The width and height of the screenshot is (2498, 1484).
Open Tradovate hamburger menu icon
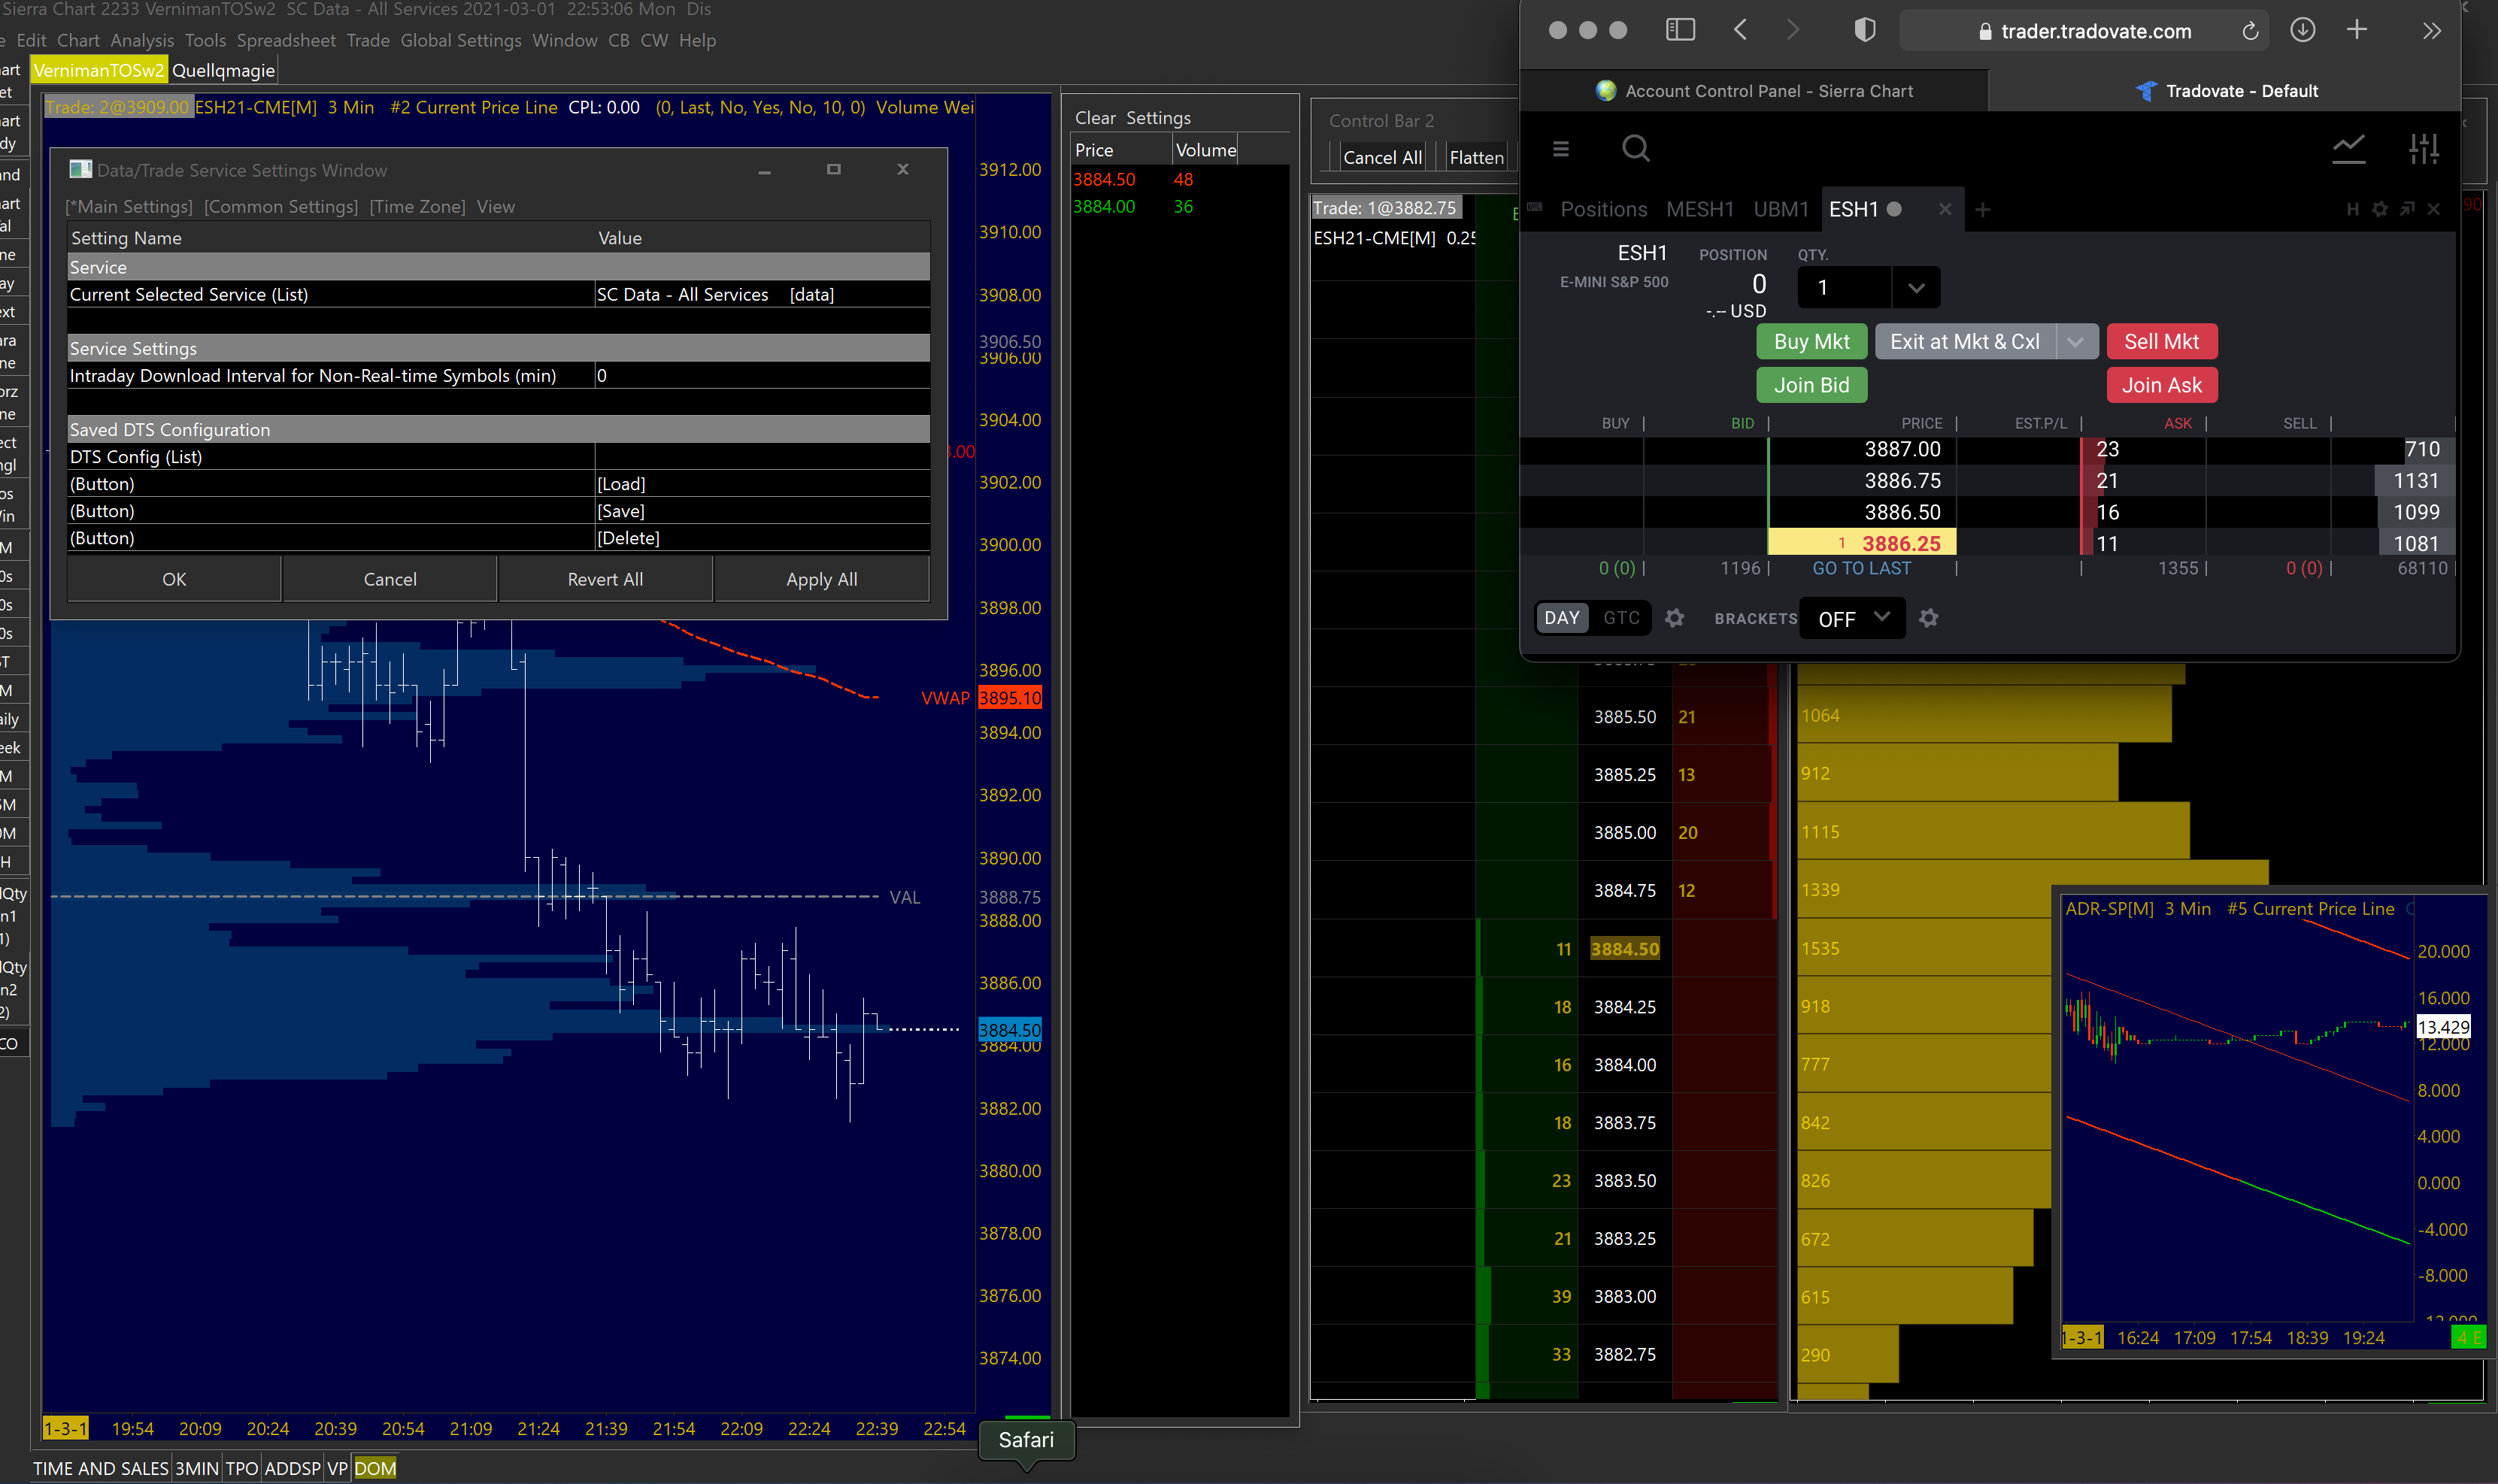click(x=1560, y=149)
